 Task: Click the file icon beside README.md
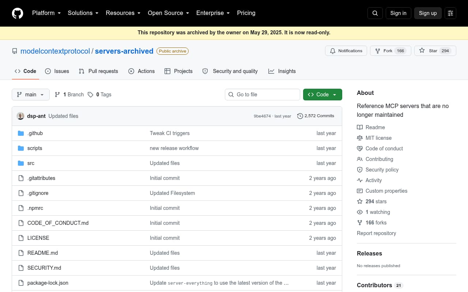coord(21,253)
